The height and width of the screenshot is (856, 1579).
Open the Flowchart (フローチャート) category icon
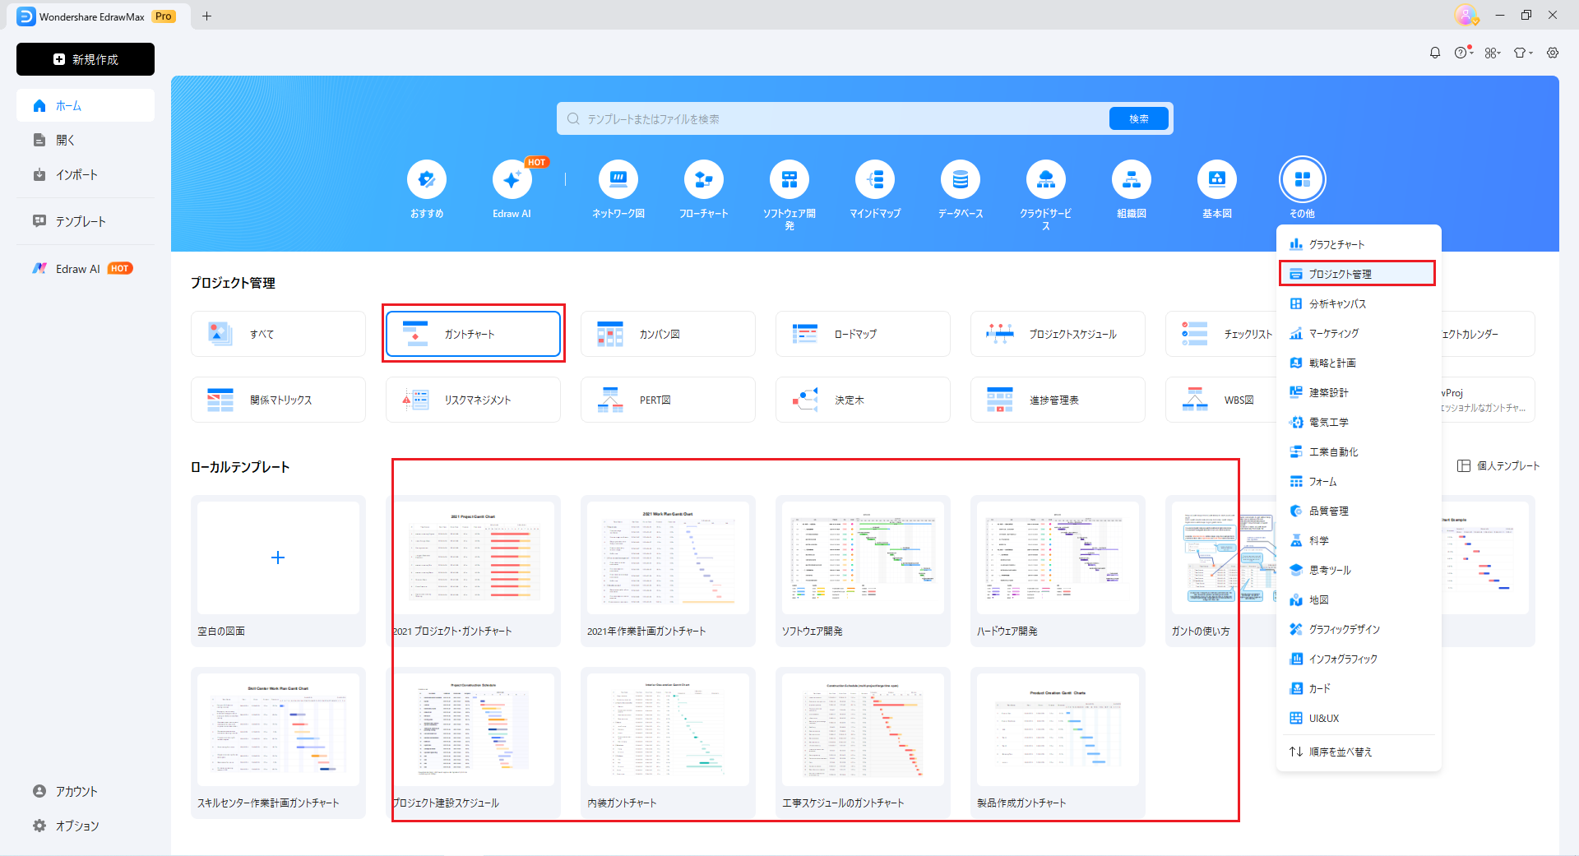click(703, 180)
